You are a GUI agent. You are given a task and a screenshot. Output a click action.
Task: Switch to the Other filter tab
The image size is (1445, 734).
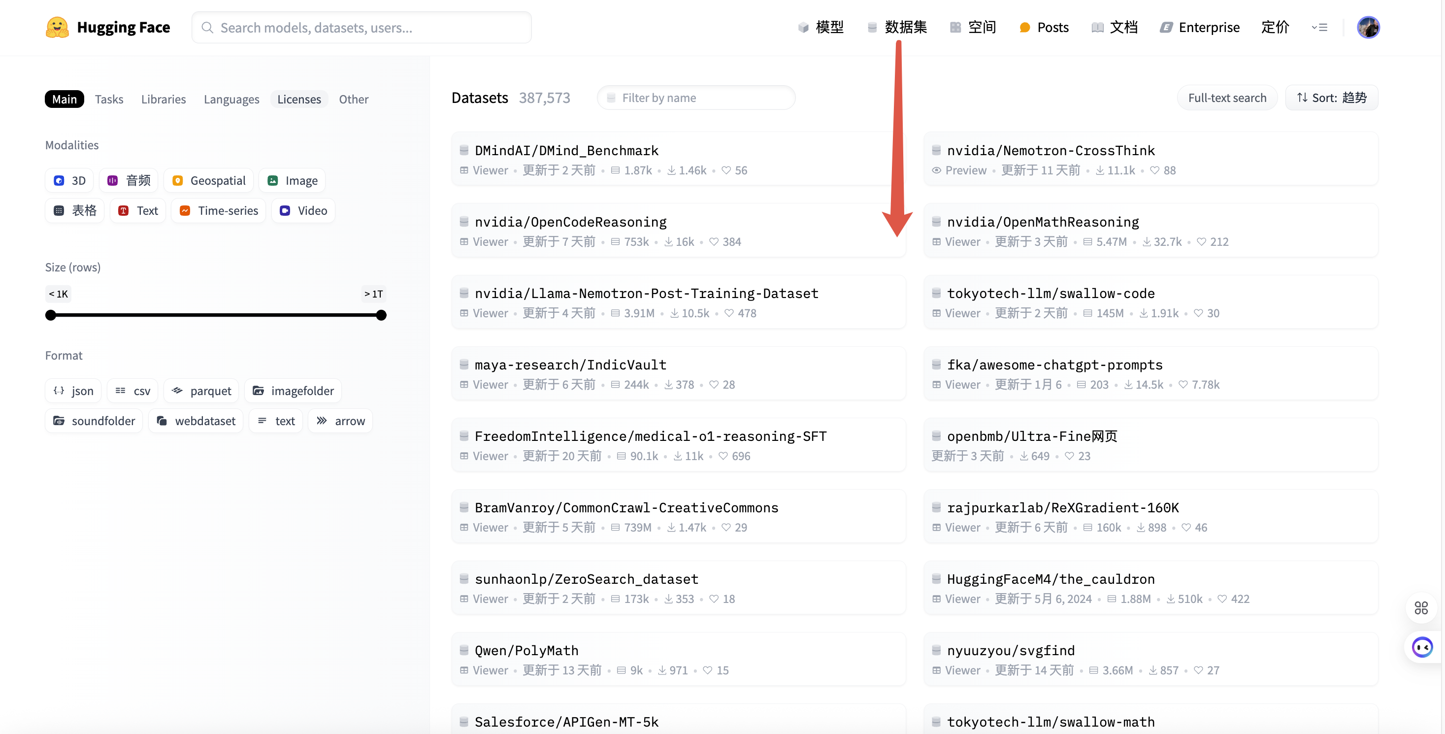(354, 99)
